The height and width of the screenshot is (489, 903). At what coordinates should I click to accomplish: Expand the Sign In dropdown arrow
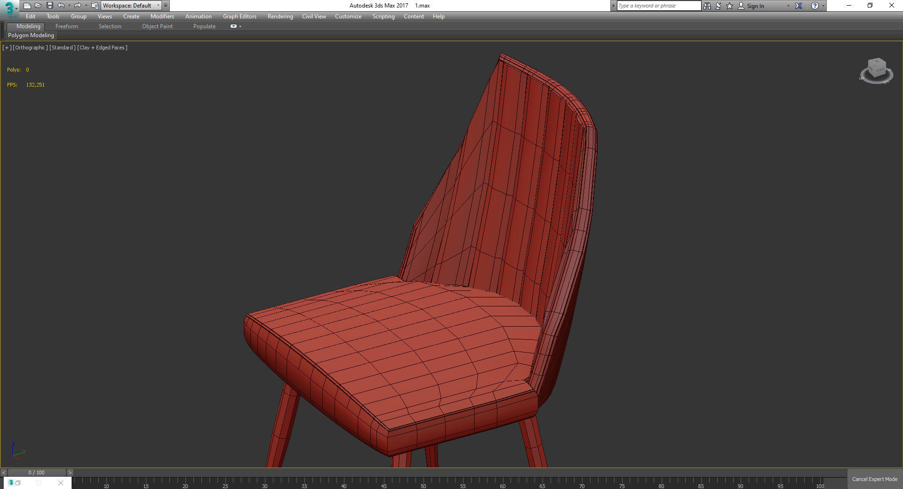click(x=788, y=6)
